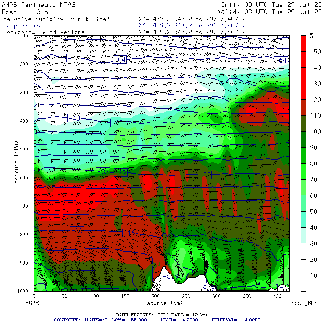Click the 'LOW= -88.000' contour value
The width and height of the screenshot is (324, 324).
pyautogui.click(x=129, y=320)
